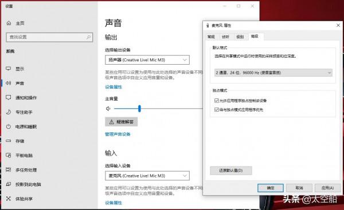Click the 独占模式 group label in dialog
The height and width of the screenshot is (210, 344).
pos(220,90)
